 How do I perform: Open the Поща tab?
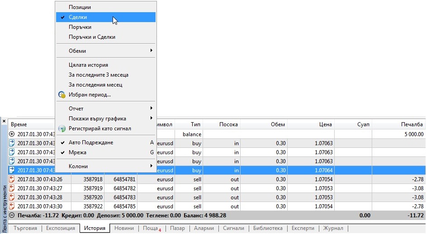(x=151, y=228)
